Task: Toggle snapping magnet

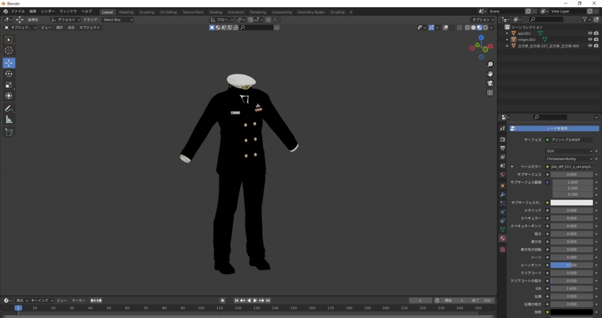Action: (x=250, y=19)
